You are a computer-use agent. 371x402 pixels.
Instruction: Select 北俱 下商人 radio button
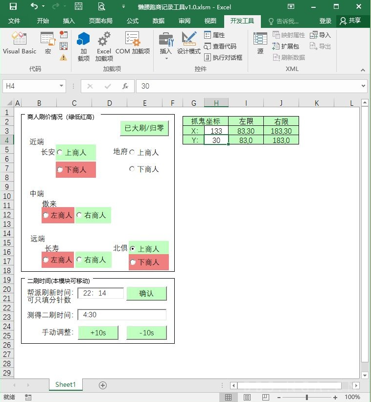click(x=133, y=262)
